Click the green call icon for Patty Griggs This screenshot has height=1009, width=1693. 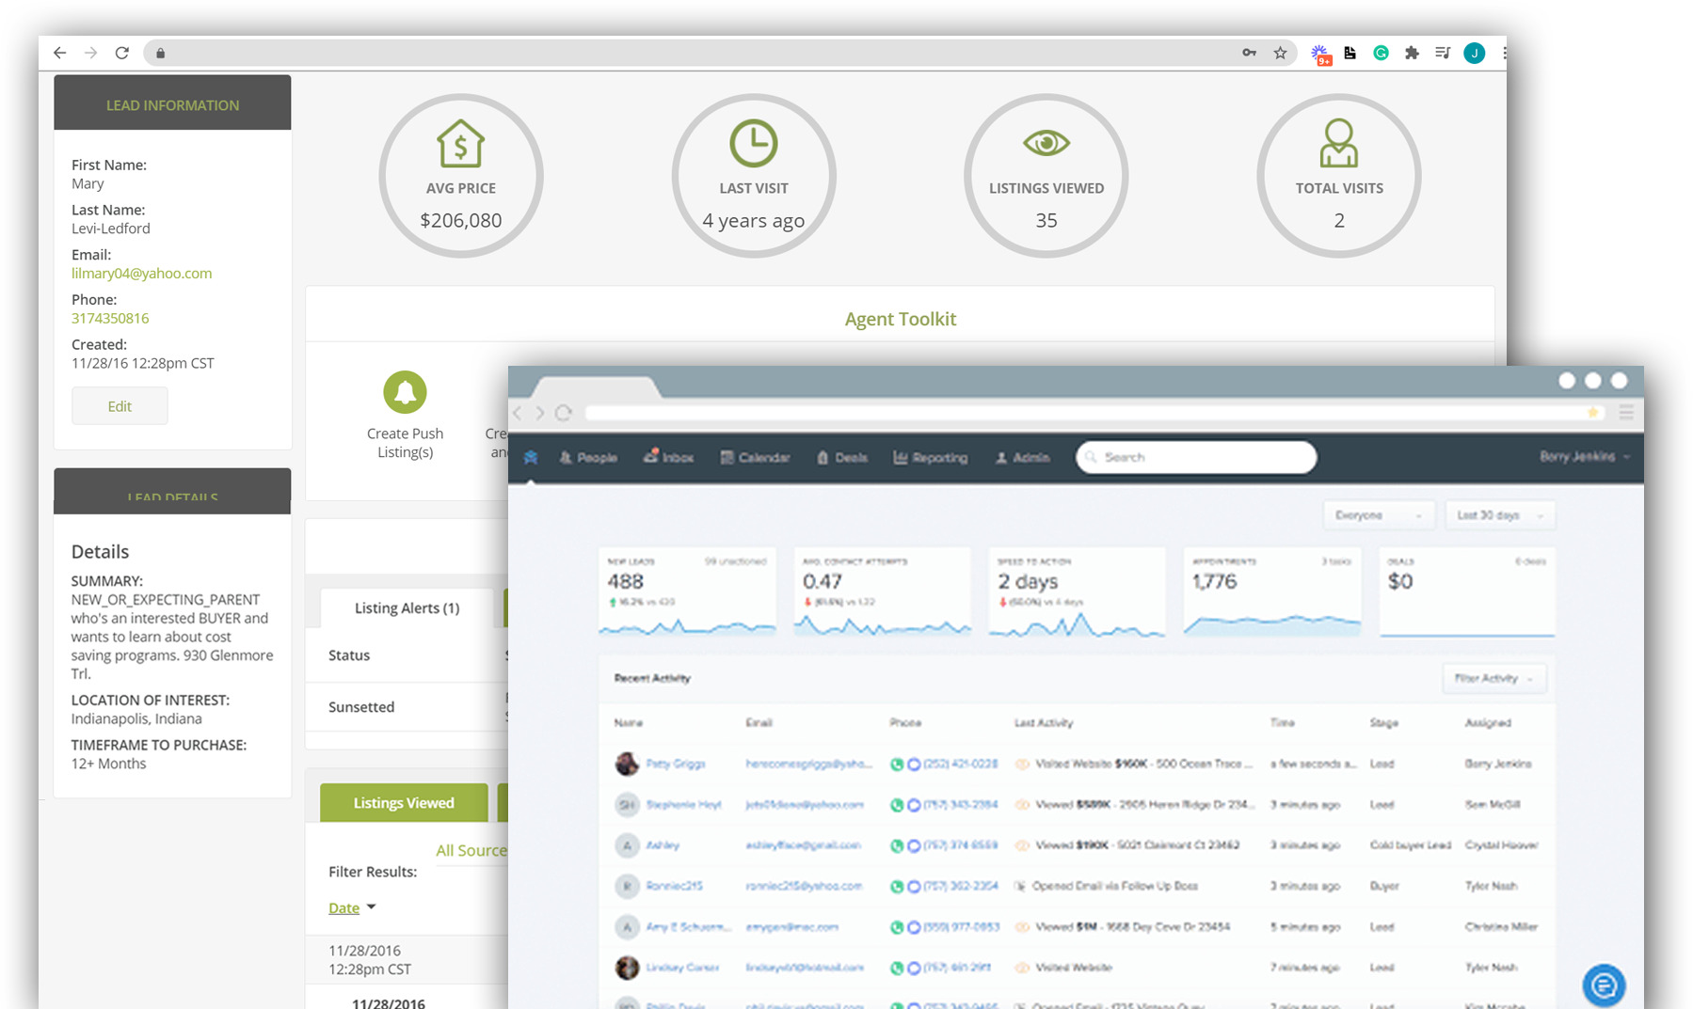click(898, 764)
